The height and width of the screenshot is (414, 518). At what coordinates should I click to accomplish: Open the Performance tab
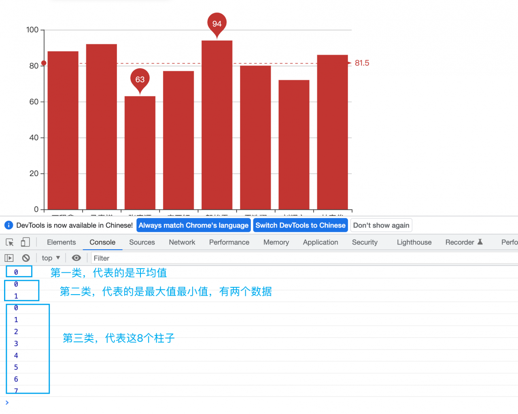pos(229,242)
